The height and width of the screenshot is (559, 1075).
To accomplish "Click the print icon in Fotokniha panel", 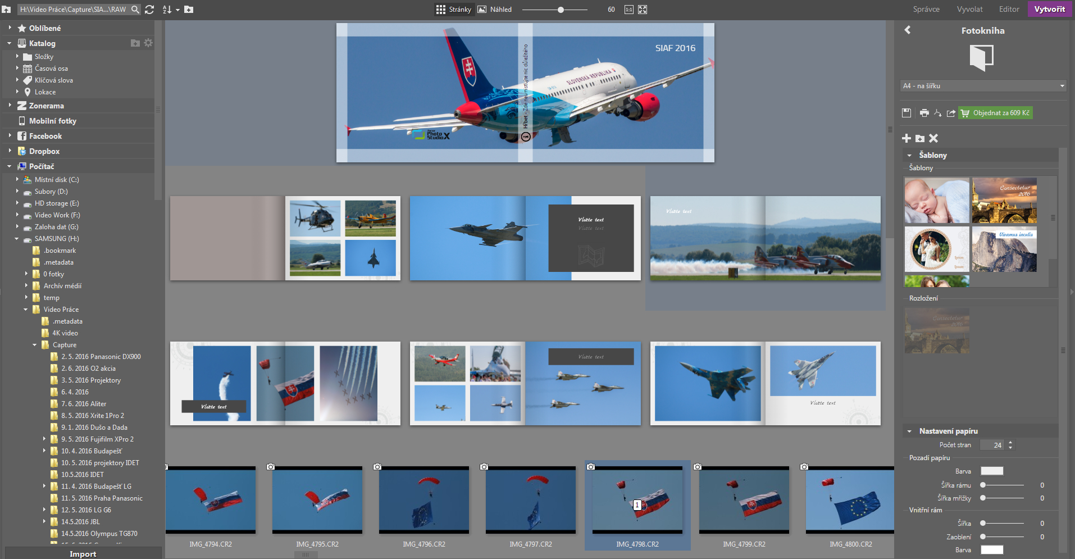I will coord(924,113).
